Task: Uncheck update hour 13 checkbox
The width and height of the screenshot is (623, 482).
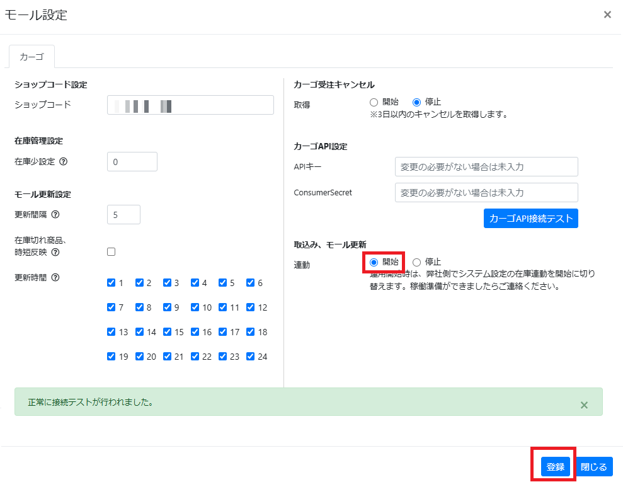Action: click(111, 332)
